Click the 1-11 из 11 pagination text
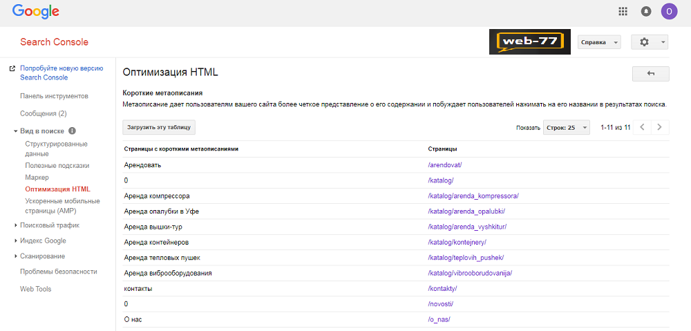The width and height of the screenshot is (691, 331). point(615,127)
